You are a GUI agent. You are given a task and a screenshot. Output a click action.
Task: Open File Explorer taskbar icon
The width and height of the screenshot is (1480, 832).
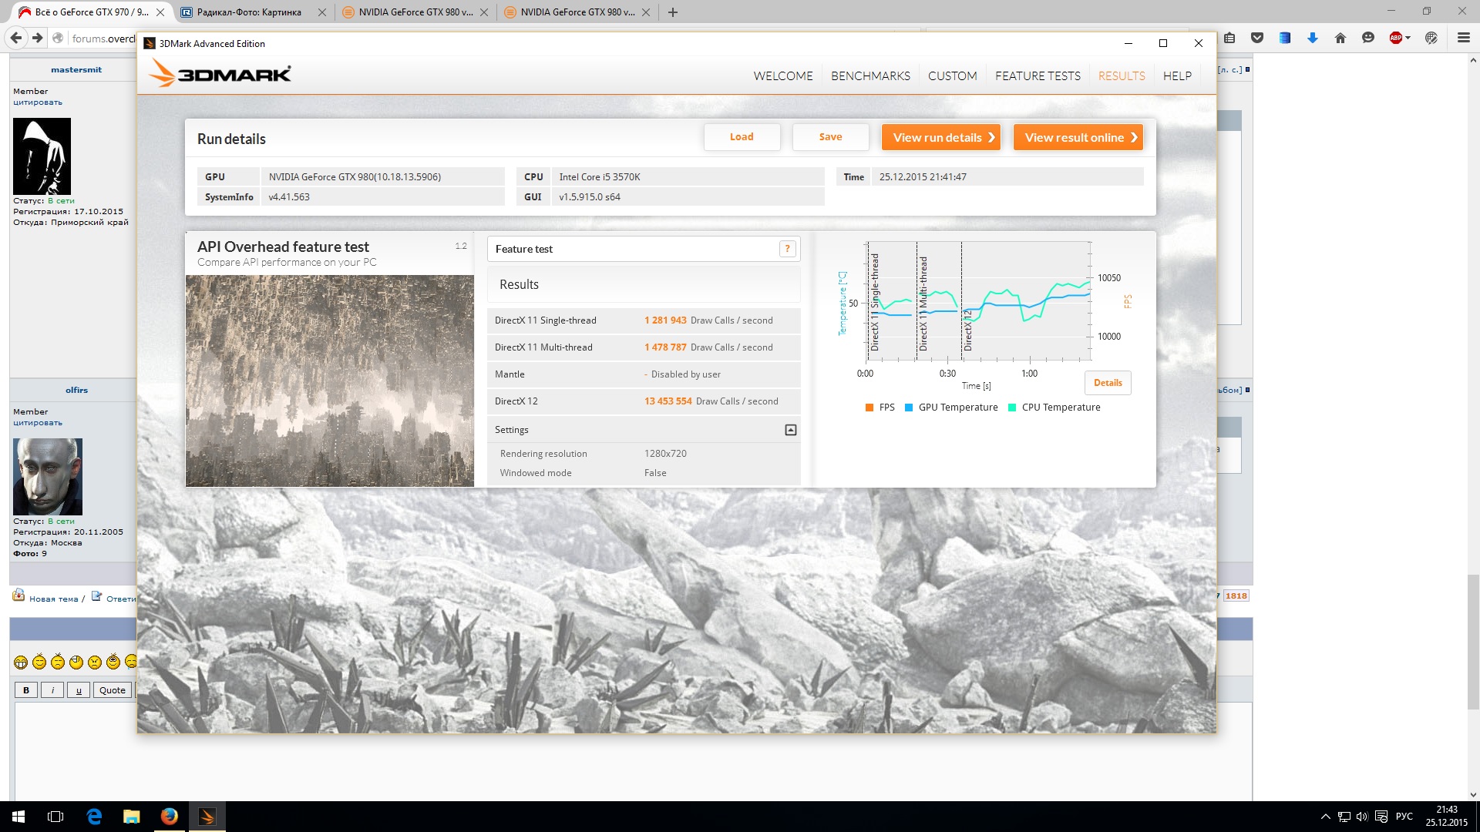click(132, 817)
